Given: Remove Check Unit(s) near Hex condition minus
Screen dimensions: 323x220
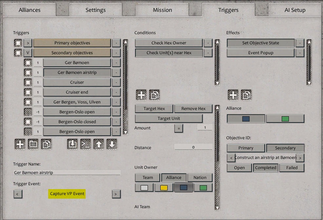Looking at the screenshot, I should [208, 53].
